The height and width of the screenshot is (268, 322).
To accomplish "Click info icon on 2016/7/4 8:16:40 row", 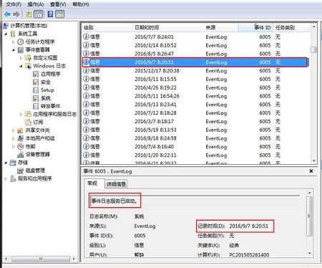I will [86, 147].
